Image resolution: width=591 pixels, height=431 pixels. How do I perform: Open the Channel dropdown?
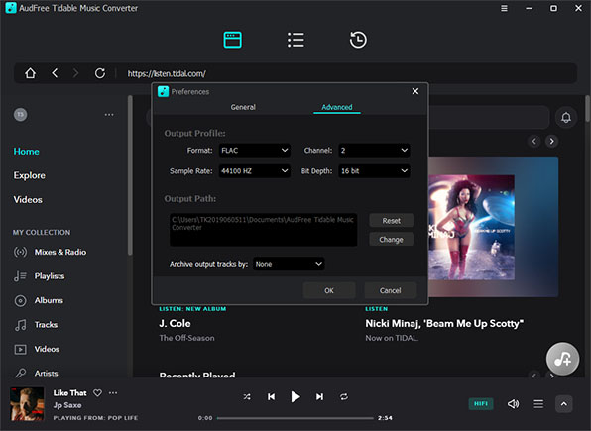[374, 151]
